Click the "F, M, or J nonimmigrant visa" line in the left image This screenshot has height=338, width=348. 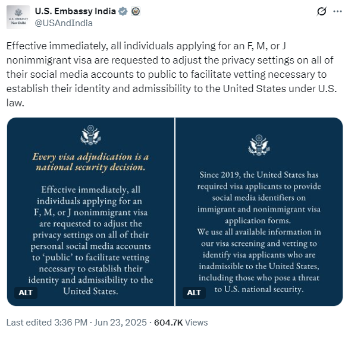90,212
